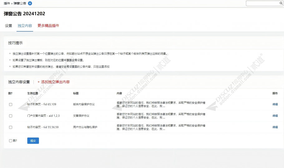Click the 独立内容设置 section heading

click(19, 82)
